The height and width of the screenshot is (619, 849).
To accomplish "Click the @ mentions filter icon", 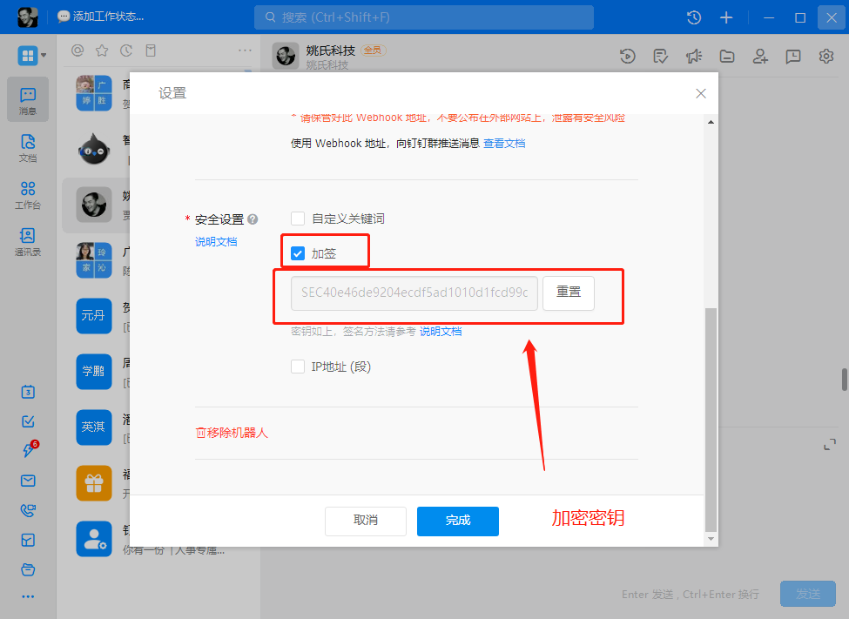I will click(x=77, y=50).
